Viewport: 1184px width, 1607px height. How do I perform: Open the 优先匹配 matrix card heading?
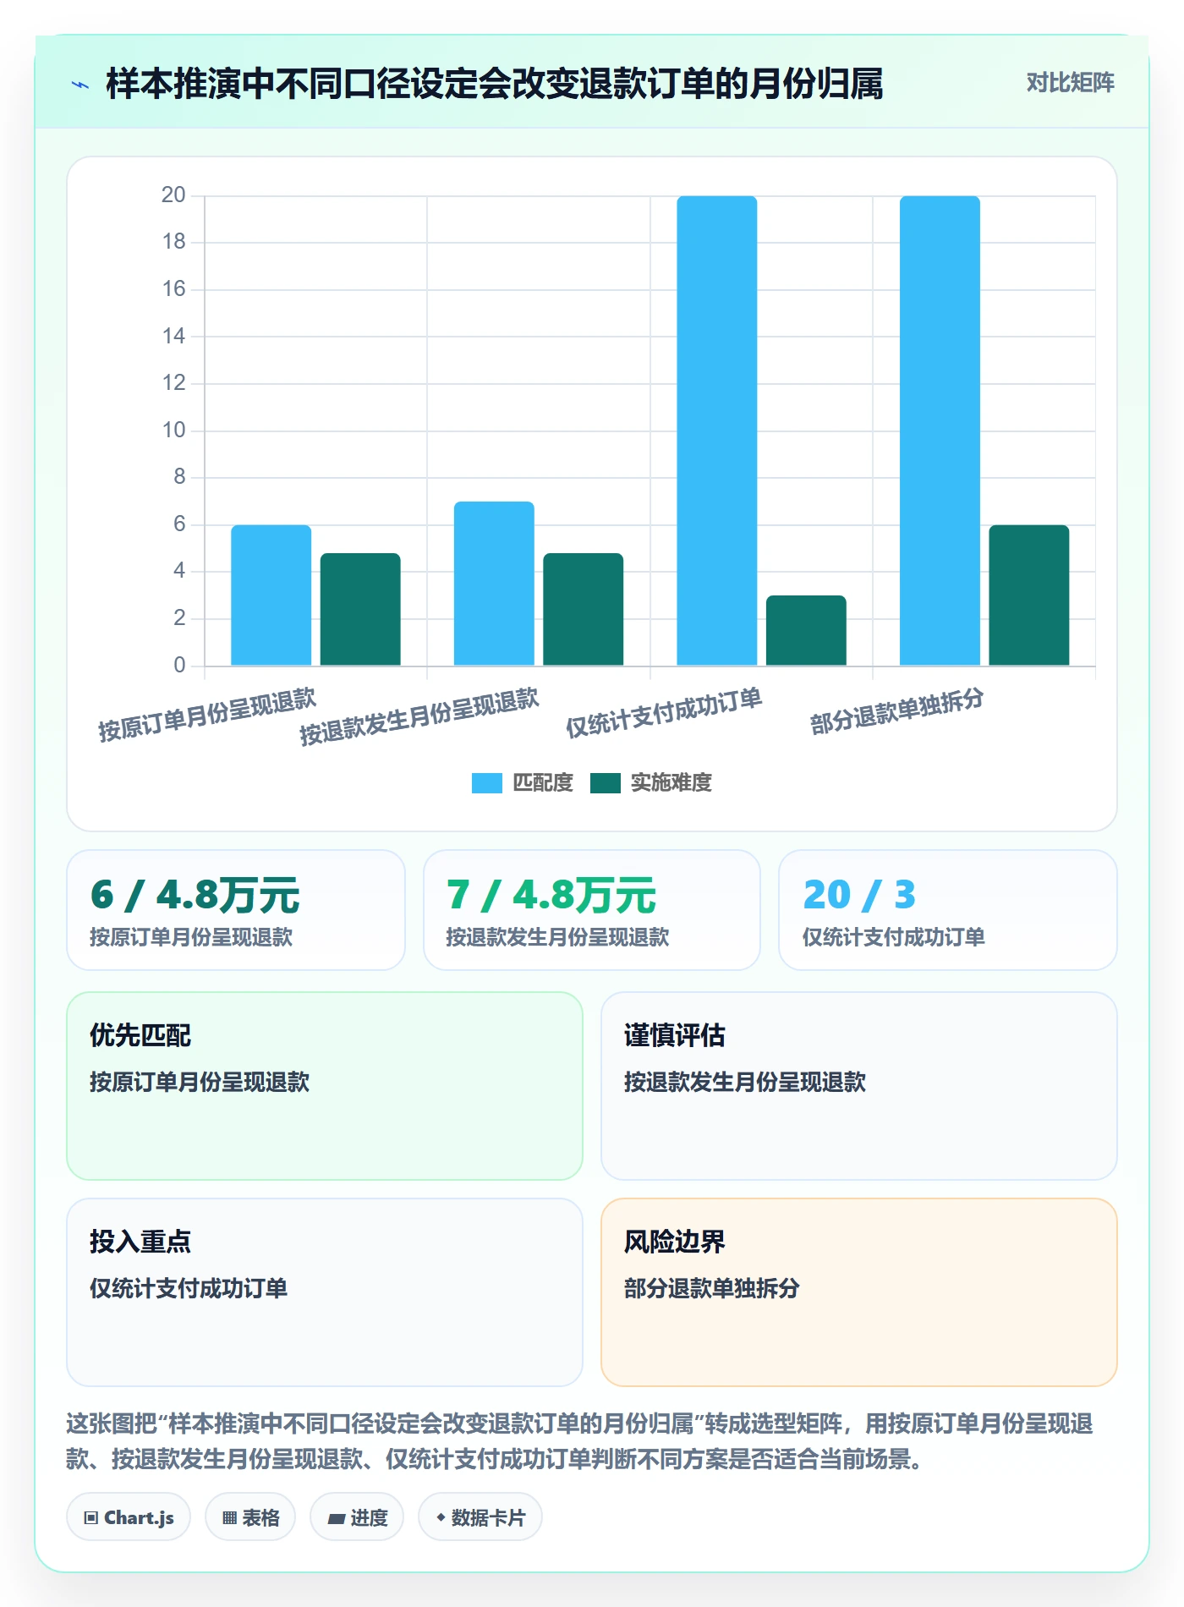click(140, 1035)
